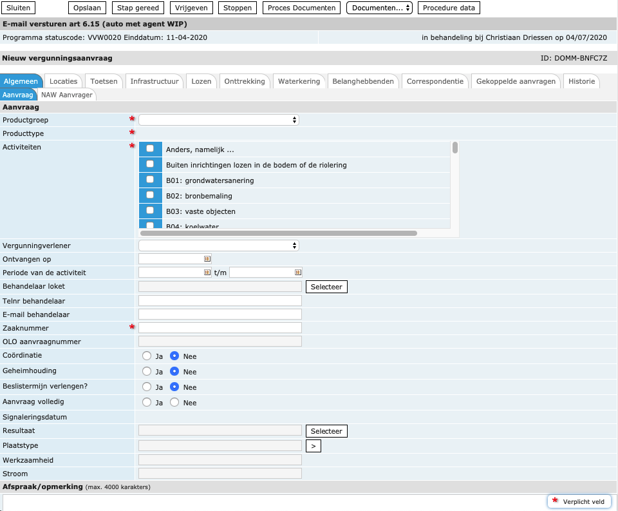Screen dimensions: 618x511
Task: Click the arrow button next to Plaatstype
Action: [313, 445]
